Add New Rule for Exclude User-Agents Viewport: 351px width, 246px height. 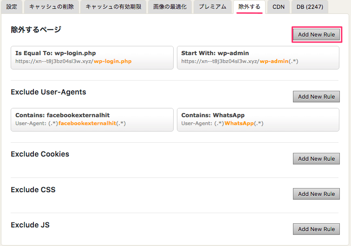click(x=316, y=96)
